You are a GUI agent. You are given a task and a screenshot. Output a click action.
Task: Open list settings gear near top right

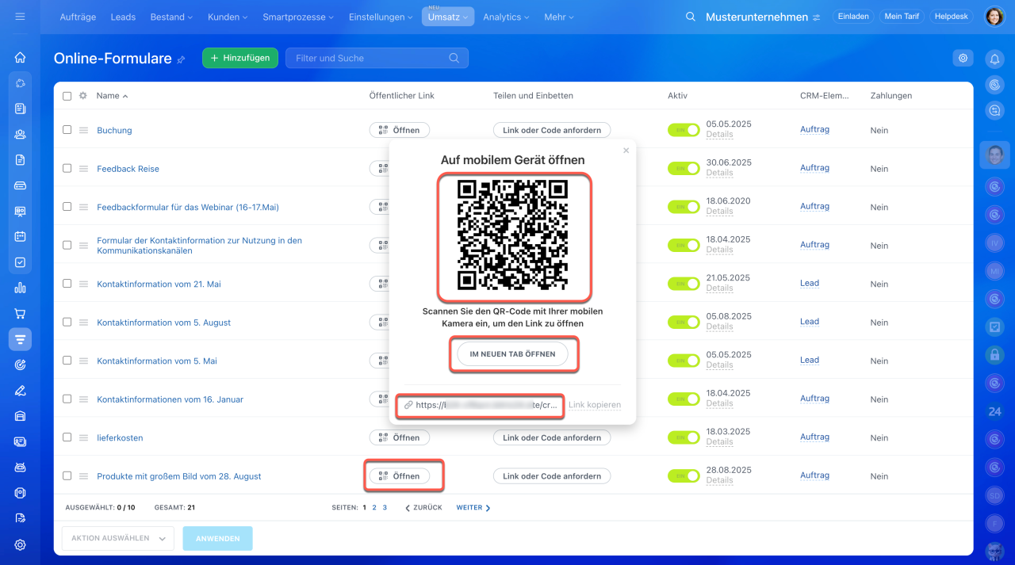coord(963,58)
